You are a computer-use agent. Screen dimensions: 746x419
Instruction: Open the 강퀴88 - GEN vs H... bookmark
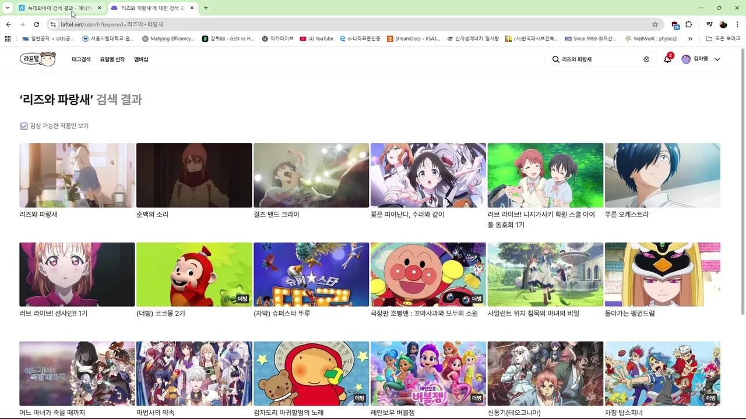tap(228, 38)
